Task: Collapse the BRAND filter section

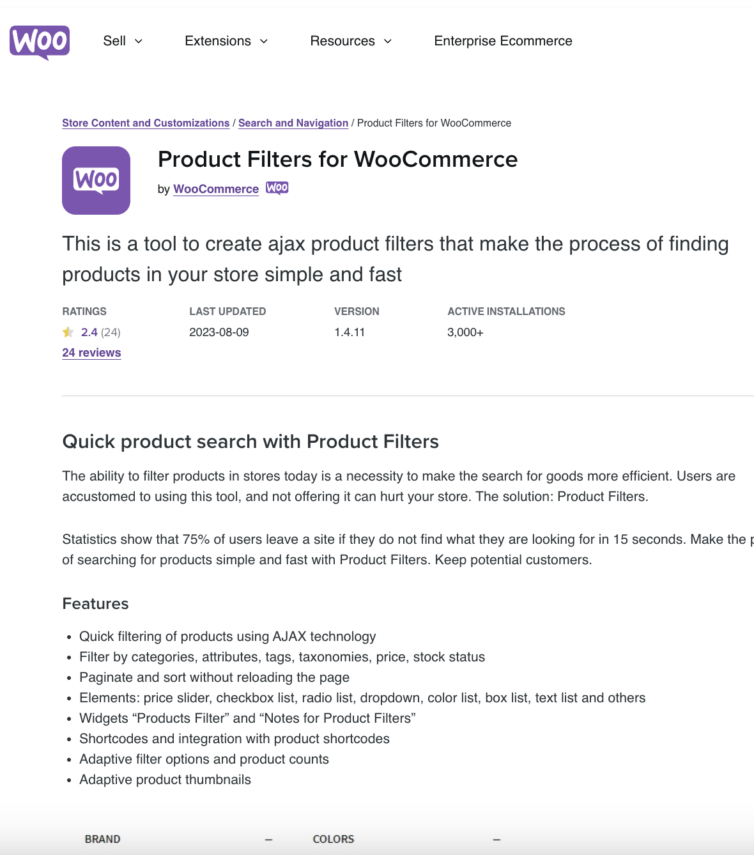Action: (x=268, y=839)
